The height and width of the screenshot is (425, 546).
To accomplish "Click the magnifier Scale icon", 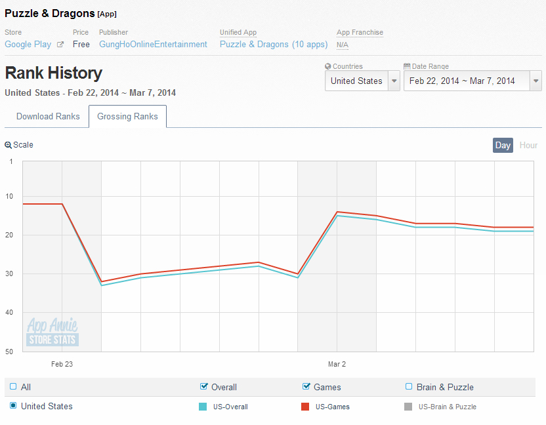I will point(8,145).
